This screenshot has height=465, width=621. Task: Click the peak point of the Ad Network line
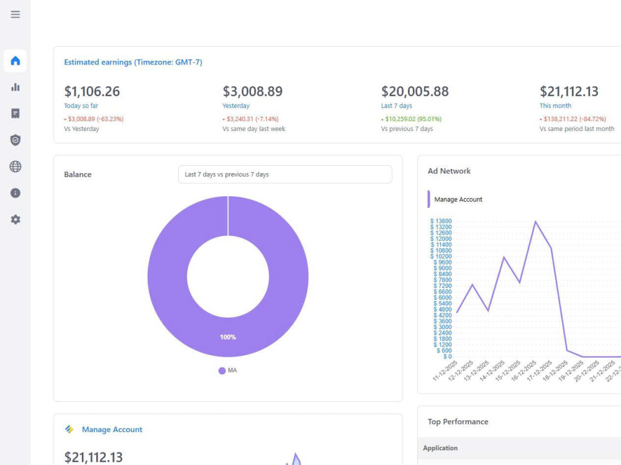point(535,222)
